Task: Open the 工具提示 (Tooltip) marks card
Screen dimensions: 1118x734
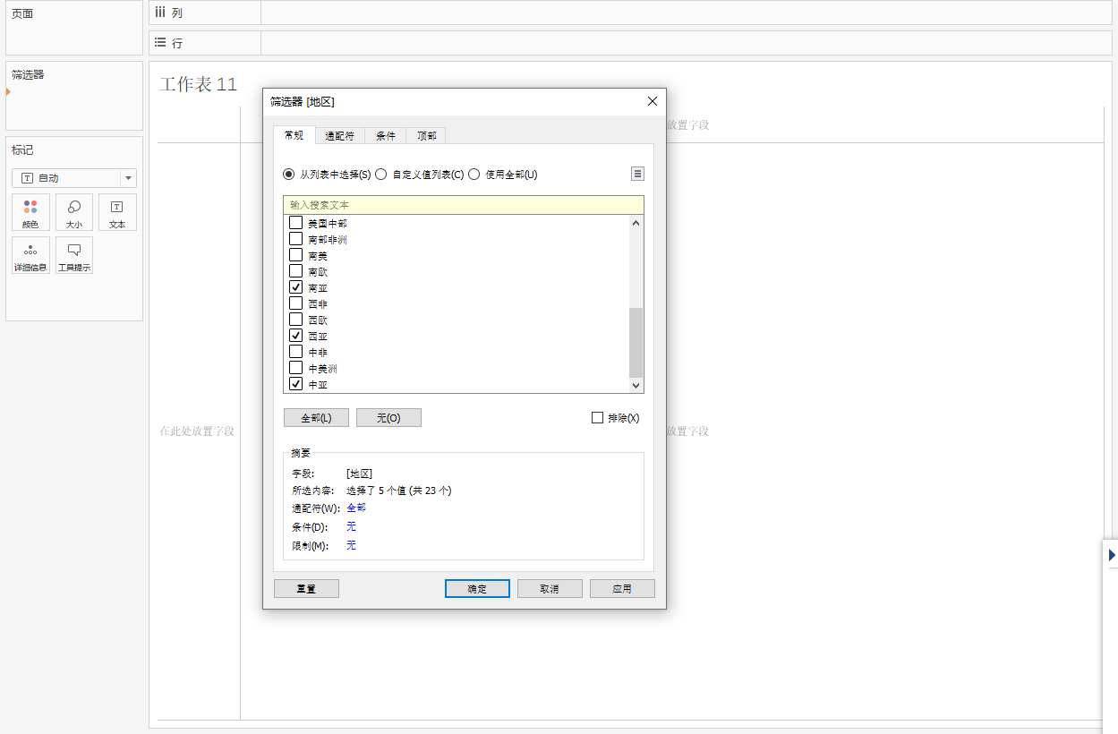Action: coord(74,255)
